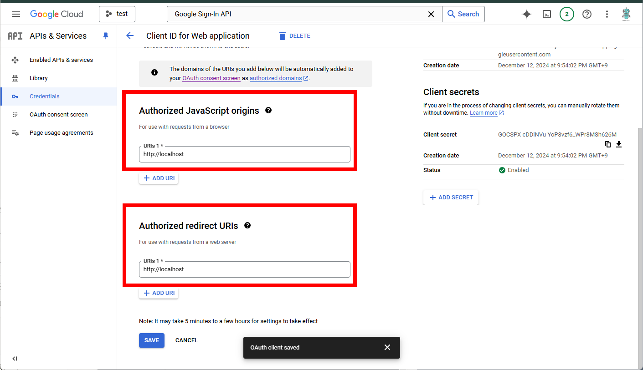Screen dimensions: 643x370
Task: Click the OAuth consent screen sidebar icon
Action: [x=15, y=115]
